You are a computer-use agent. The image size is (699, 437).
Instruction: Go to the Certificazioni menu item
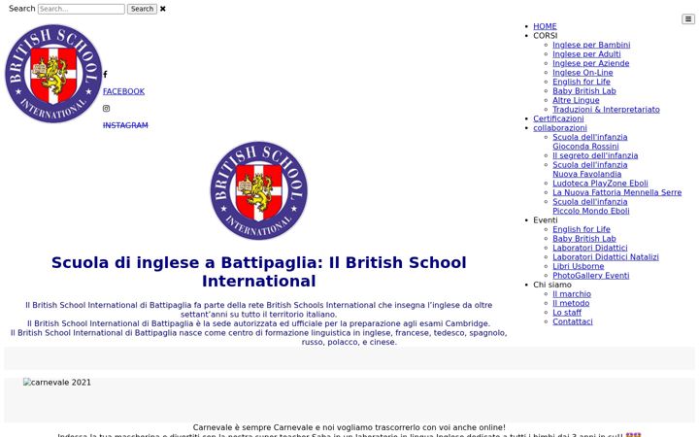coord(558,118)
